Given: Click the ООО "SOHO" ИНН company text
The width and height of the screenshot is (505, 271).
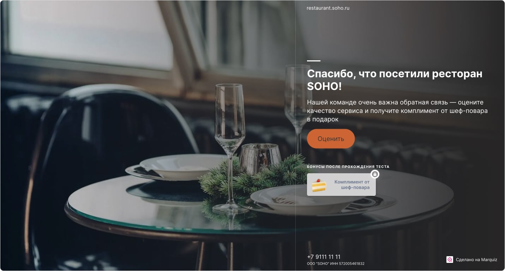Looking at the screenshot, I should click(336, 264).
